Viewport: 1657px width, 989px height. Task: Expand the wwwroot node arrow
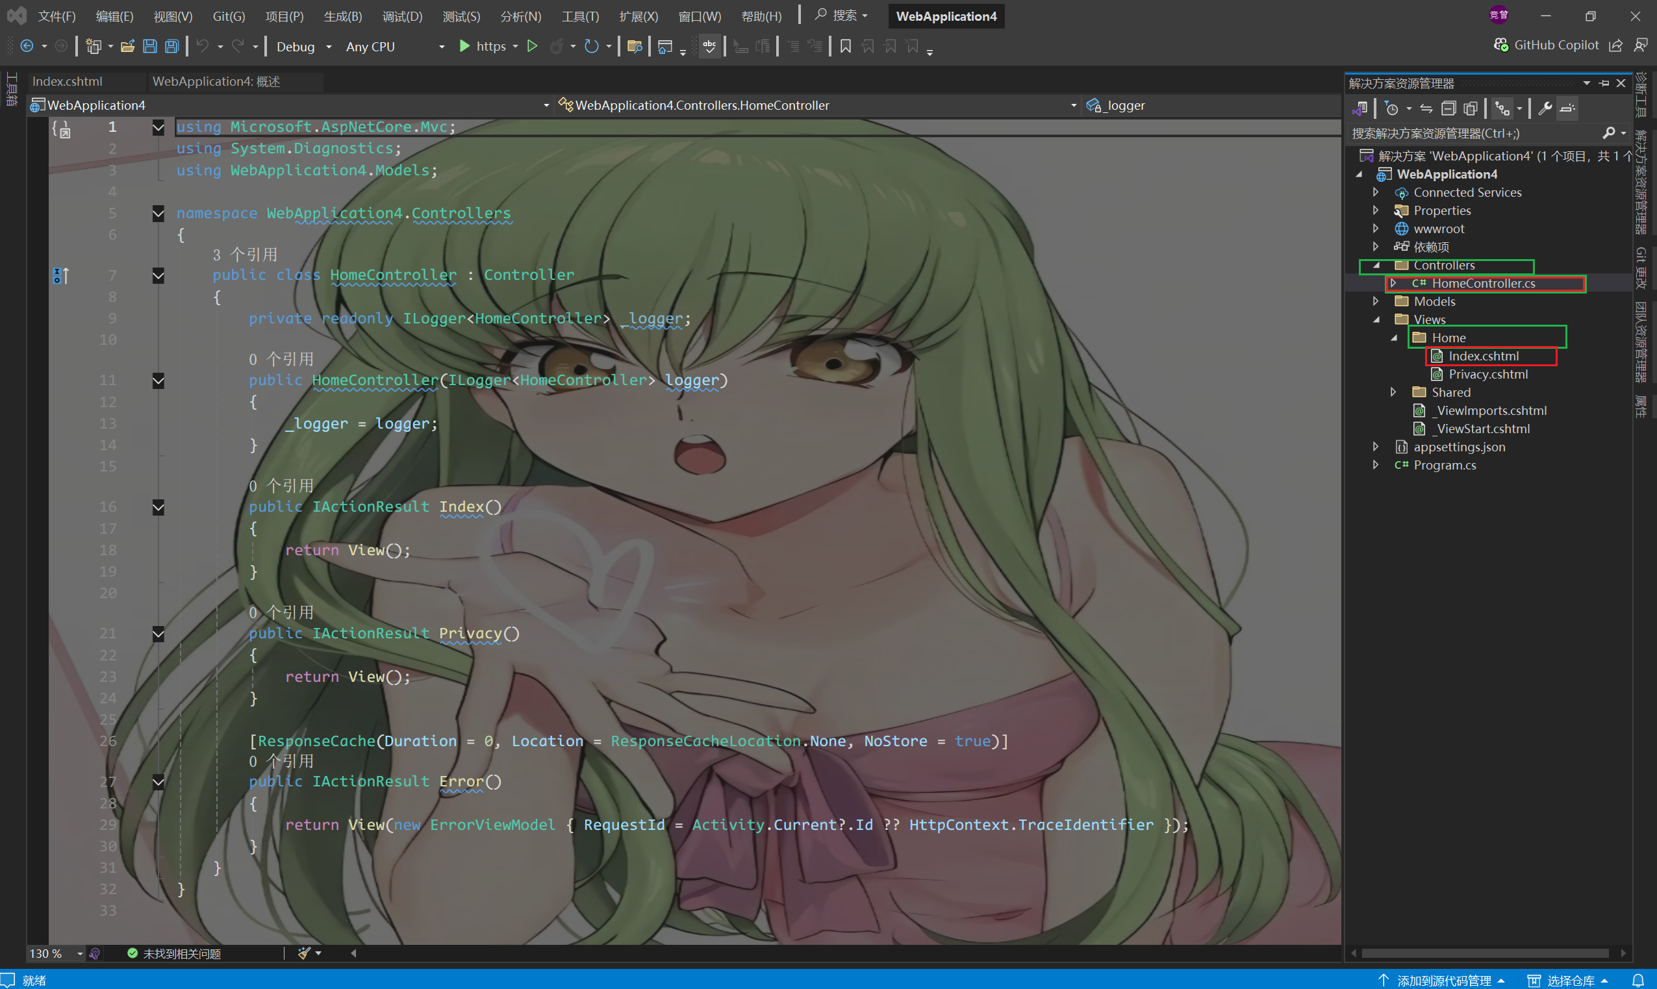(1376, 229)
